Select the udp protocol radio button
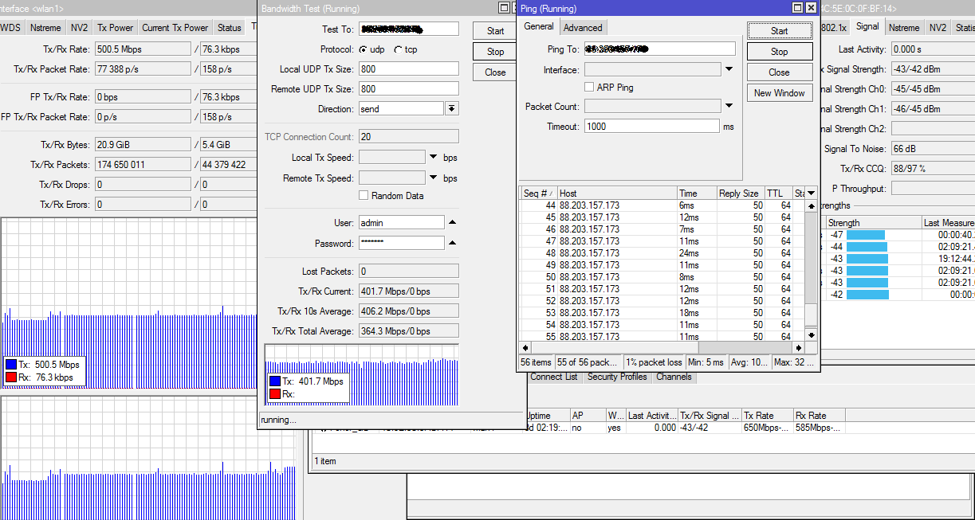This screenshot has width=975, height=520. coord(364,49)
